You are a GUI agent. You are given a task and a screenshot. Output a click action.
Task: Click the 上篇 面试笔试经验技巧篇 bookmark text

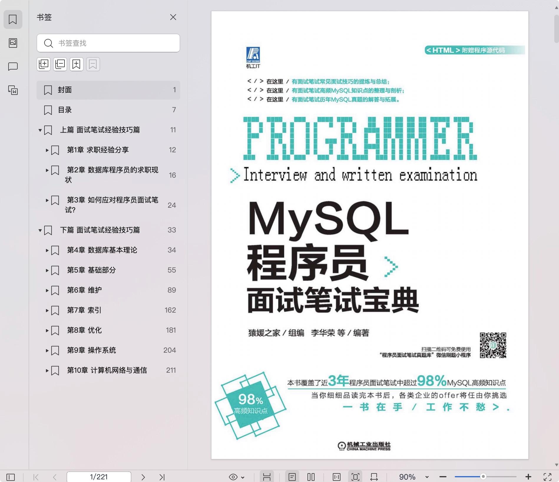coord(100,130)
